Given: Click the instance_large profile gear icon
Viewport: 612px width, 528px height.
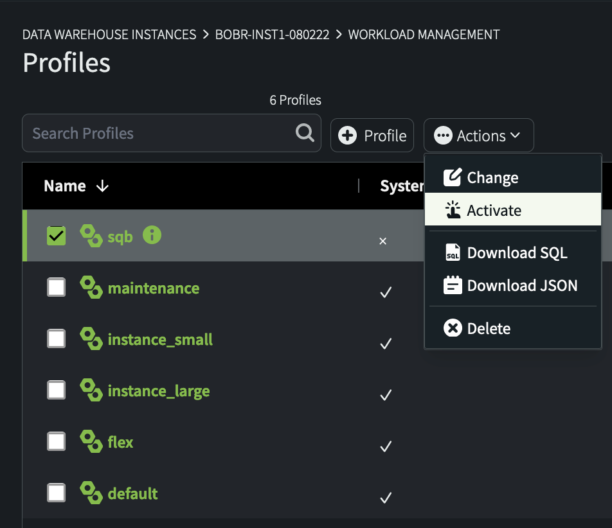Looking at the screenshot, I should coord(91,390).
